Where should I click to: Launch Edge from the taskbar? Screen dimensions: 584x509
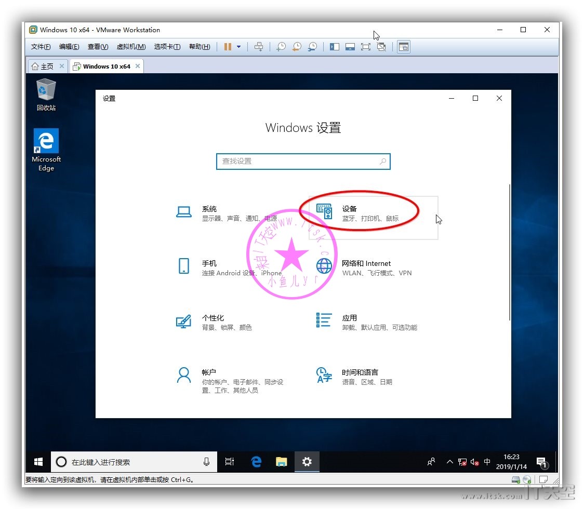coord(256,462)
